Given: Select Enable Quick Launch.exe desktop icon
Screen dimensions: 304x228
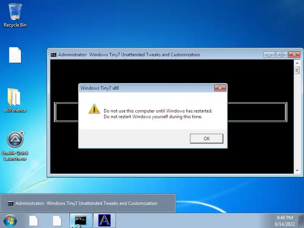Looking at the screenshot, I should 15,146.
